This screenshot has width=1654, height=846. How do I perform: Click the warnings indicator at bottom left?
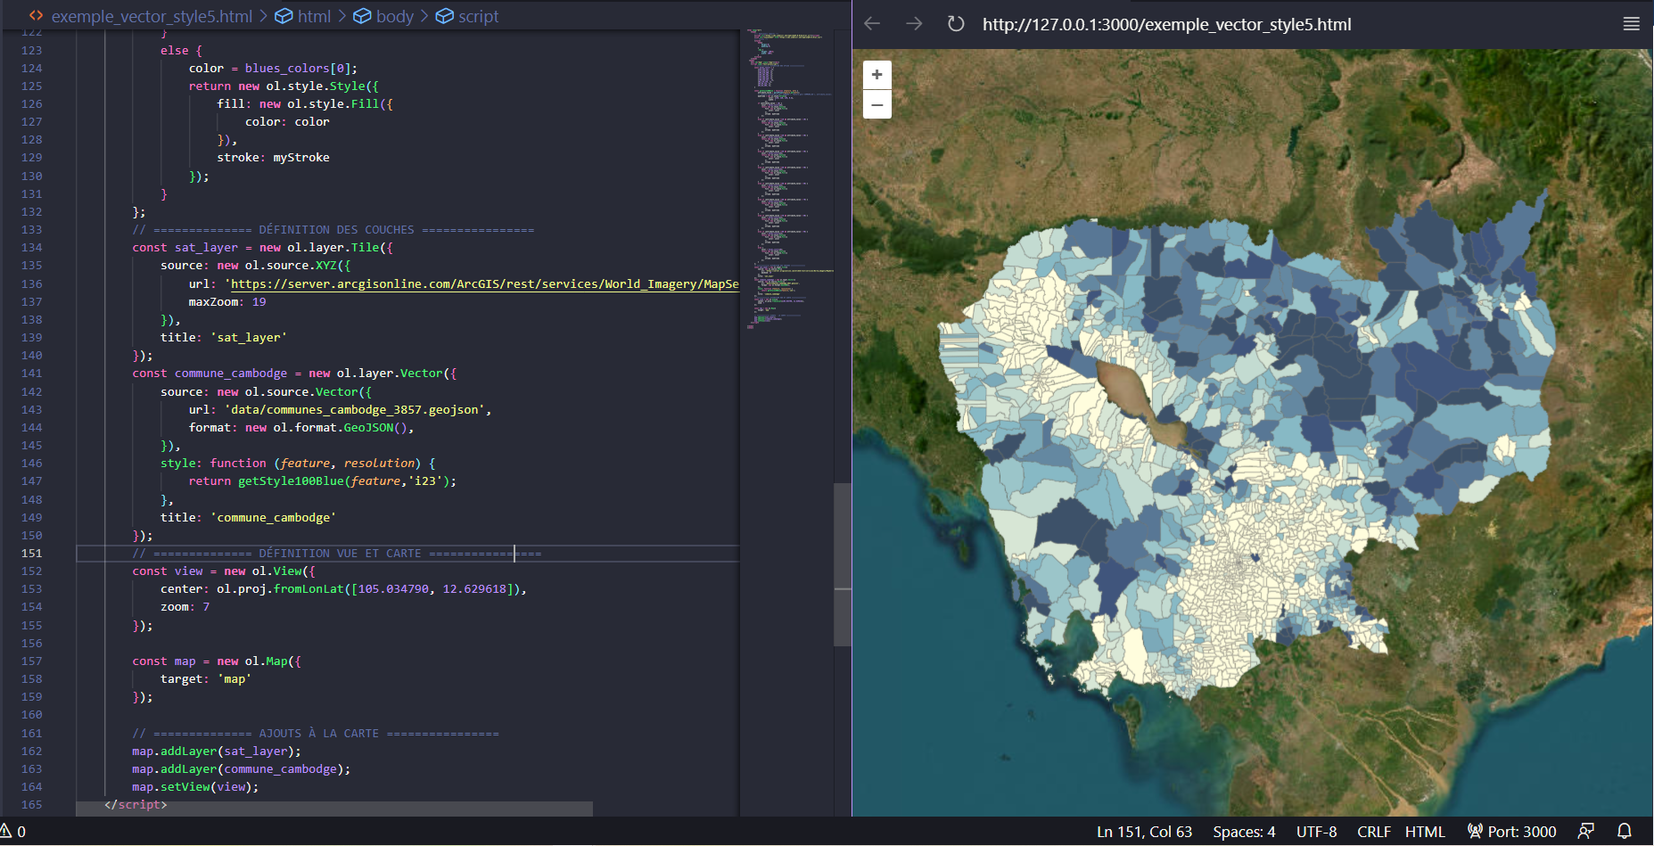tap(12, 831)
